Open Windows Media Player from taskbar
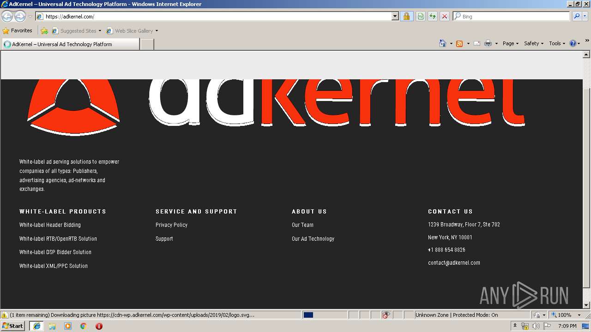This screenshot has height=332, width=591. pyautogui.click(x=68, y=326)
